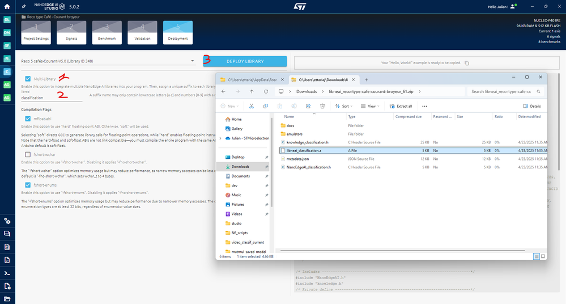Image resolution: width=566 pixels, height=304 pixels.
Task: Open the terminal console sidebar icon
Action: [x=7, y=273]
